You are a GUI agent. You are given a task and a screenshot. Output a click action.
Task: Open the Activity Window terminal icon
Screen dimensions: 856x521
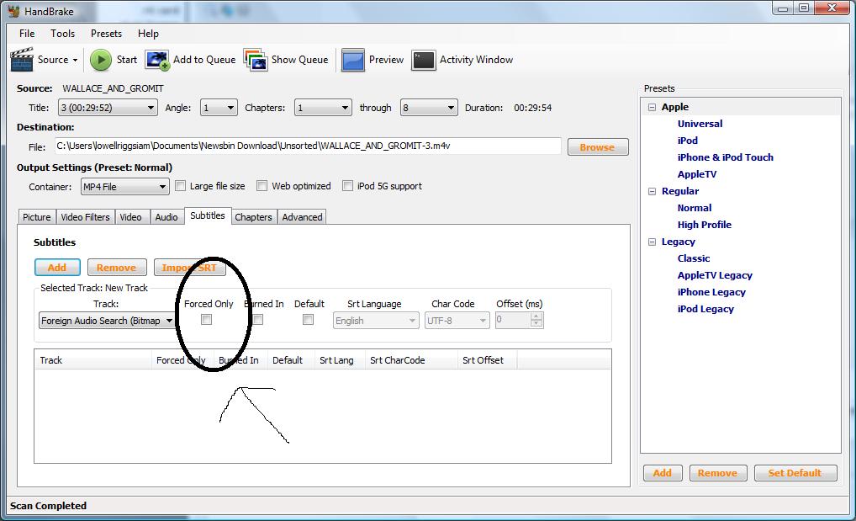click(424, 60)
